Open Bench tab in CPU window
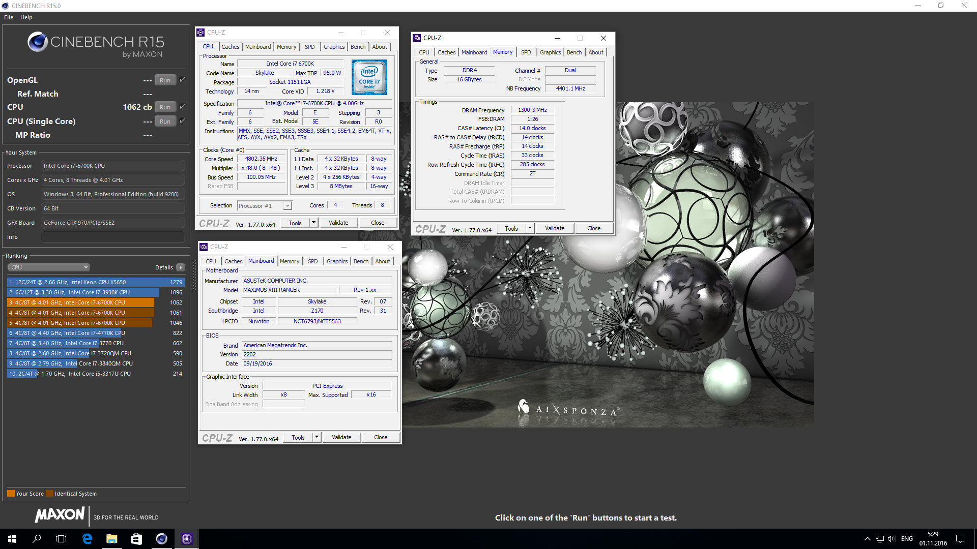The image size is (977, 549). [x=358, y=47]
